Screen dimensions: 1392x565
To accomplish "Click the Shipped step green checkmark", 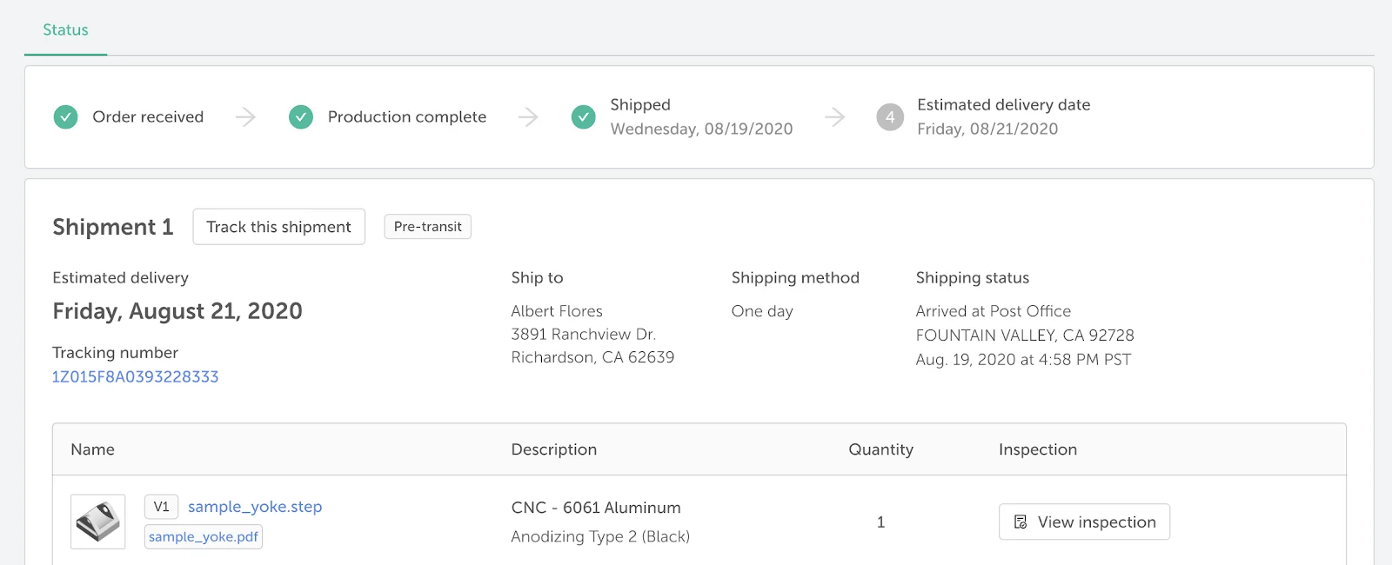I will 584,116.
